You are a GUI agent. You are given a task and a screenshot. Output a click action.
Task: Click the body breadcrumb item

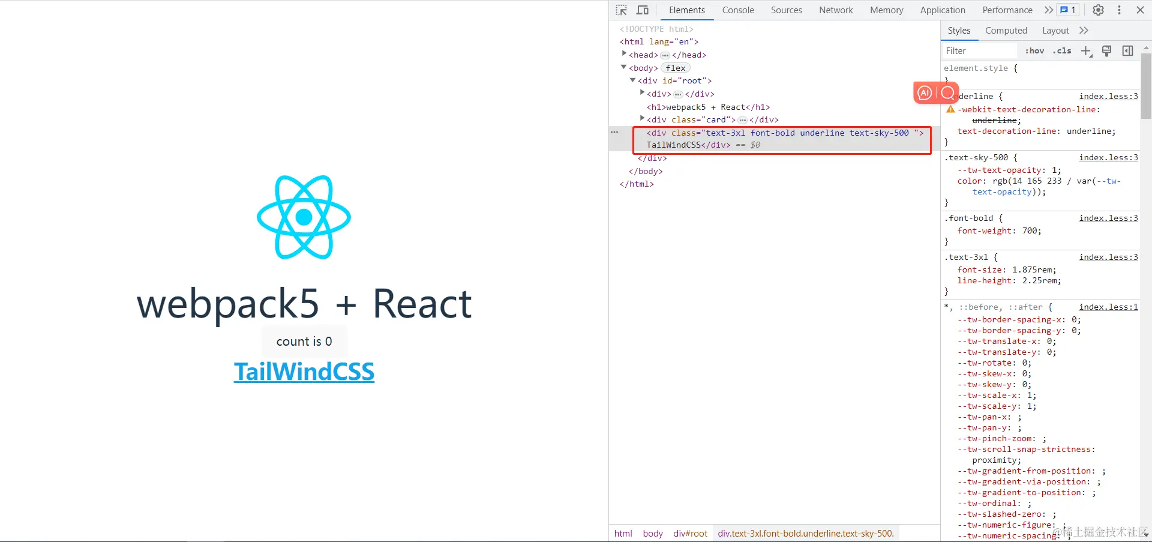[x=653, y=533]
